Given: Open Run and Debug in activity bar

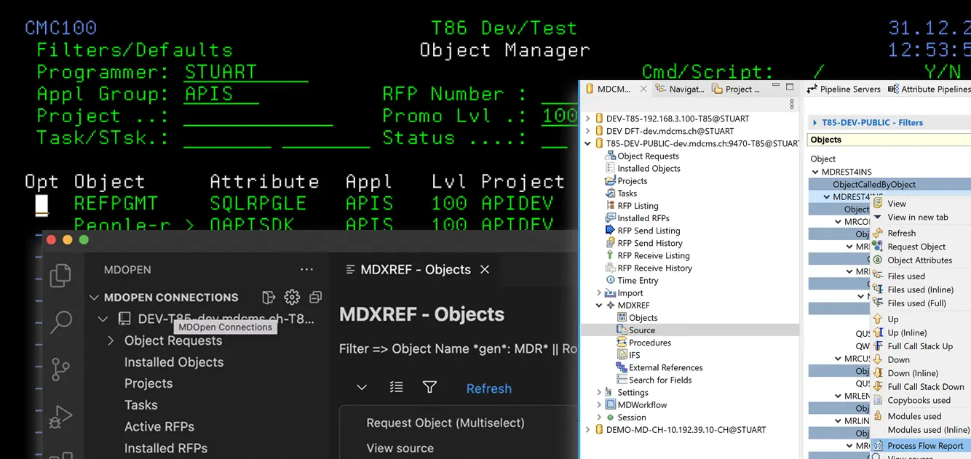Looking at the screenshot, I should (60, 417).
